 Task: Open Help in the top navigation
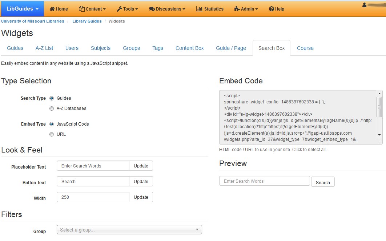coord(277,9)
